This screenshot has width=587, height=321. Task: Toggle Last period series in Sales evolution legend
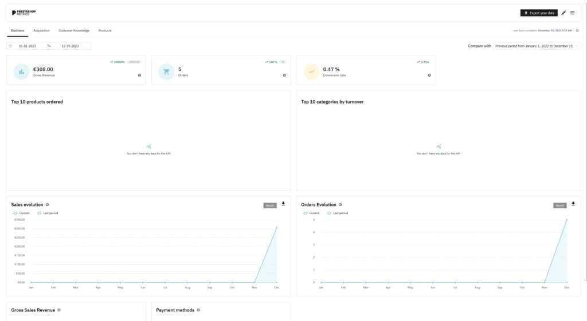(x=48, y=213)
